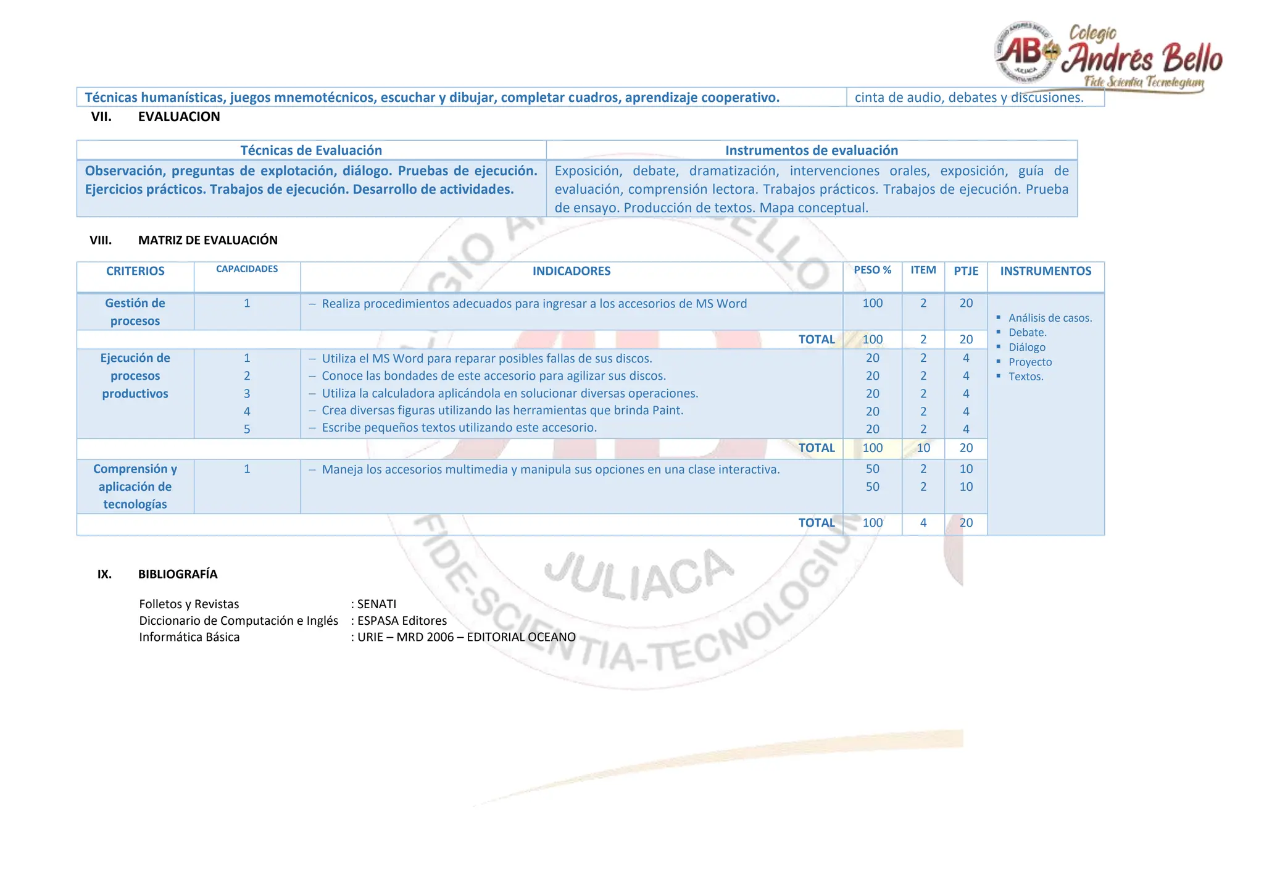1264x894 pixels.
Task: Click the ESPASA Editores entry
Action: pyautogui.click(x=402, y=620)
